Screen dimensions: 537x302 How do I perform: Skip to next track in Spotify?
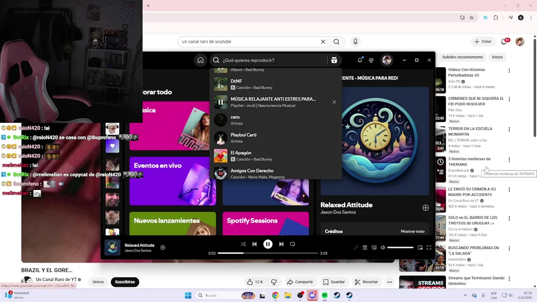point(281,244)
